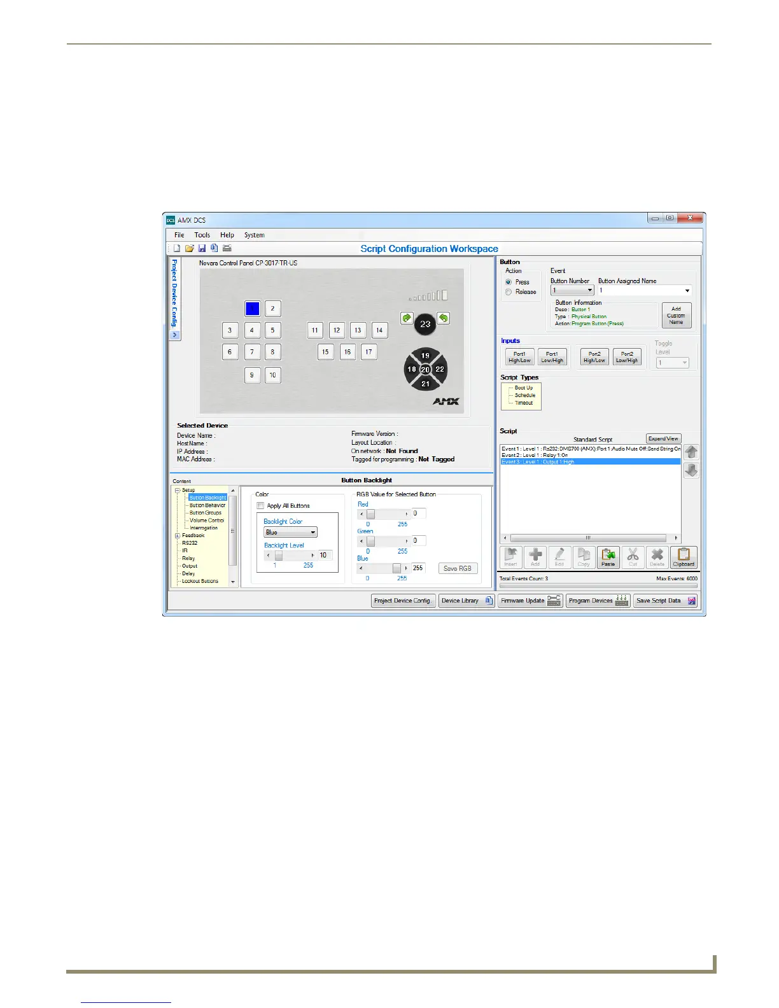Collapse the Setup tree node
779x1008 pixels.
coord(178,490)
